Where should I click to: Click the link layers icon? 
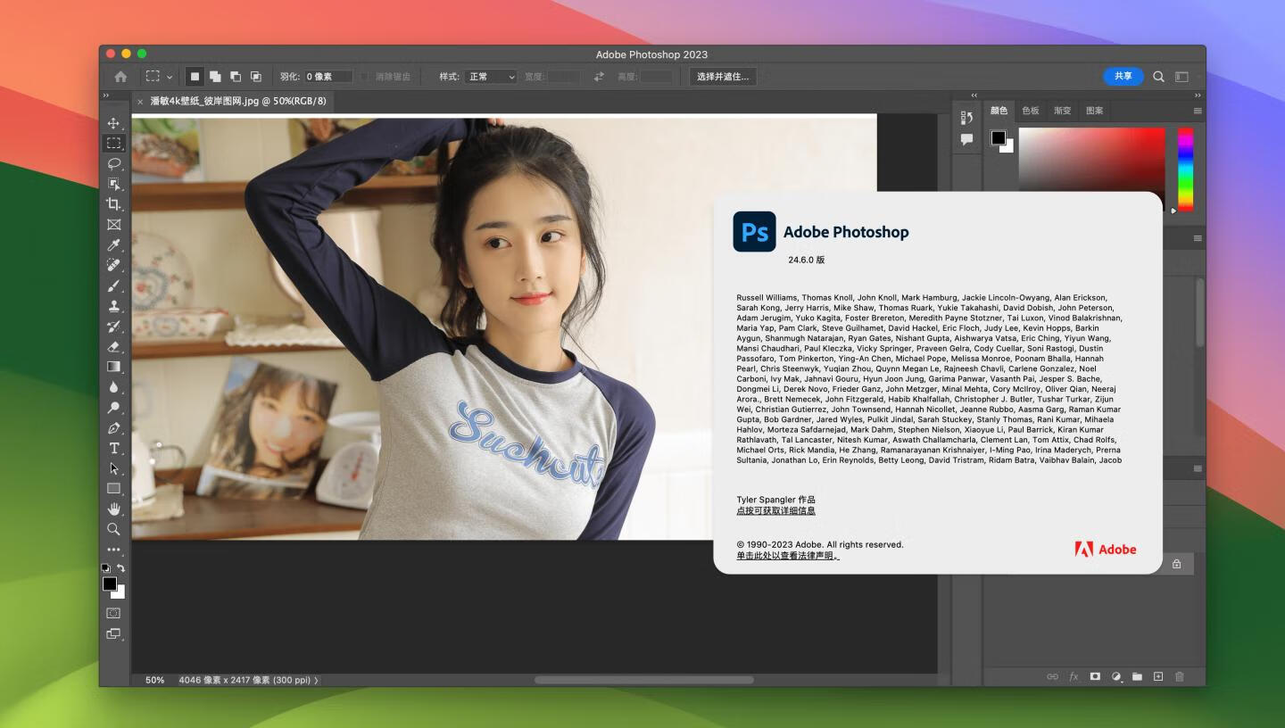[1053, 677]
